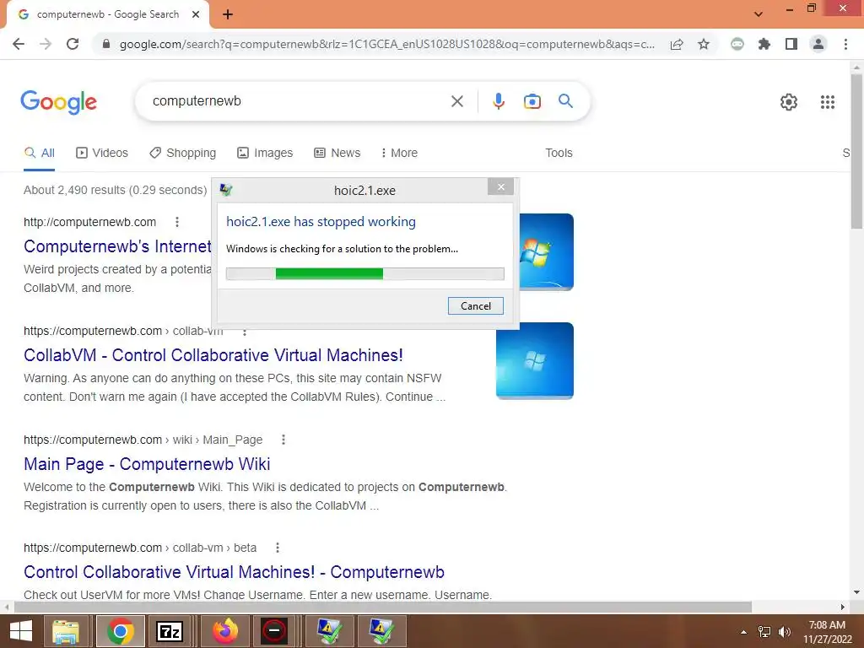The width and height of the screenshot is (864, 648).
Task: Toggle the Chrome side panel icon
Action: [791, 44]
